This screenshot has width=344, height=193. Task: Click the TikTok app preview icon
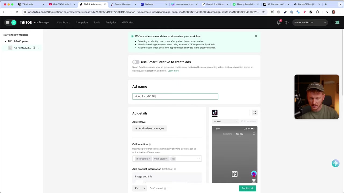[x=214, y=113]
